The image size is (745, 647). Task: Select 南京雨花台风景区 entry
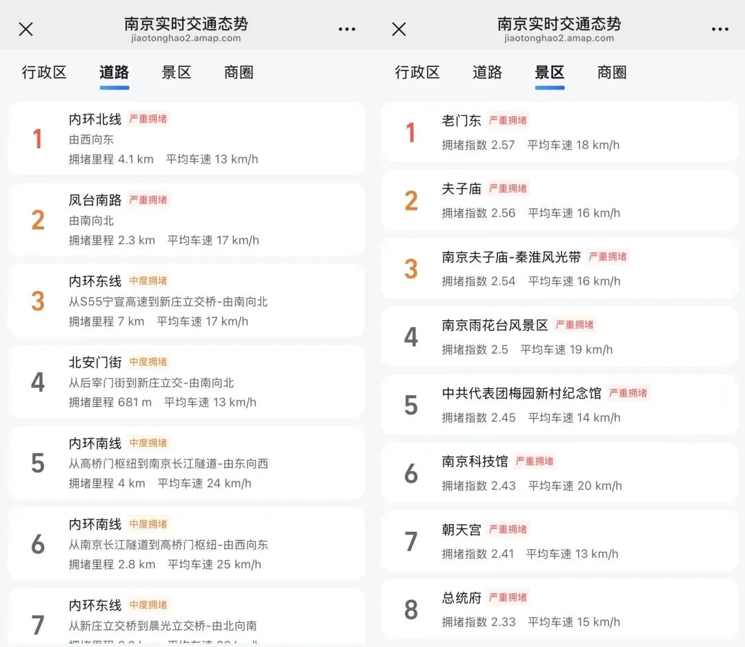click(559, 337)
